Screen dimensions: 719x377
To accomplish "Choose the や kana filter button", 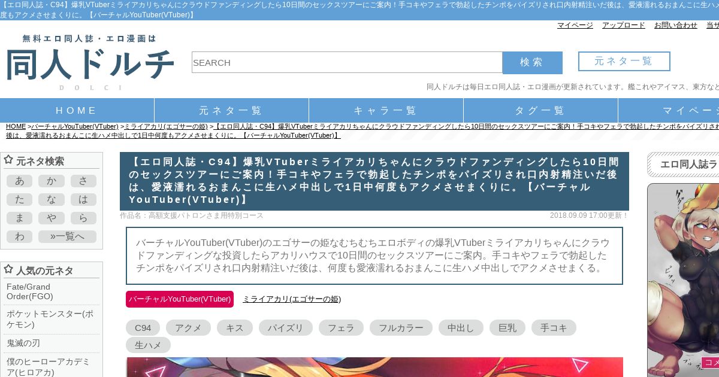I will [52, 218].
